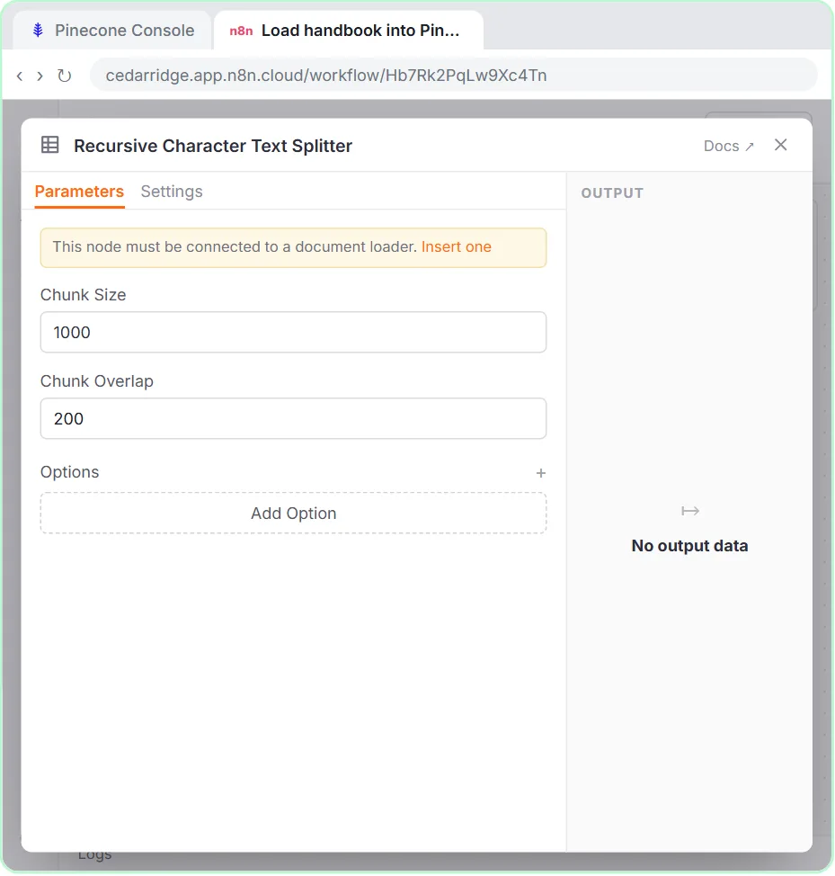
Task: Click the text splitter node icon
Action: tap(49, 145)
